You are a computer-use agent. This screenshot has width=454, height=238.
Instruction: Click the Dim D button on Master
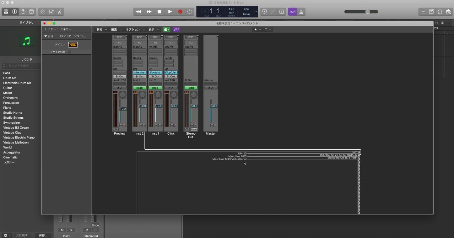click(215, 126)
